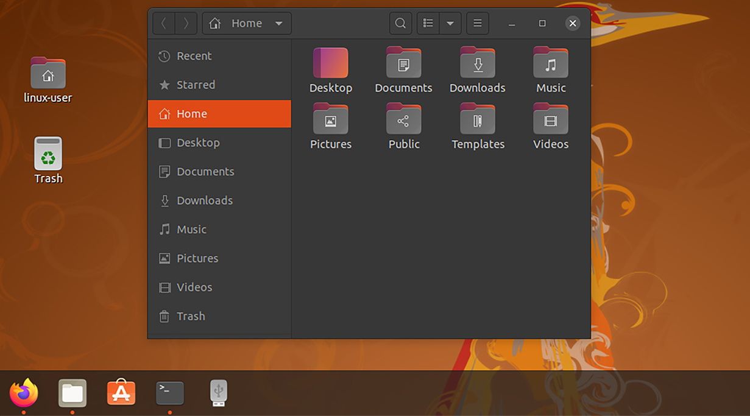Switch to list view mode
Image resolution: width=750 pixels, height=416 pixels.
coord(428,23)
